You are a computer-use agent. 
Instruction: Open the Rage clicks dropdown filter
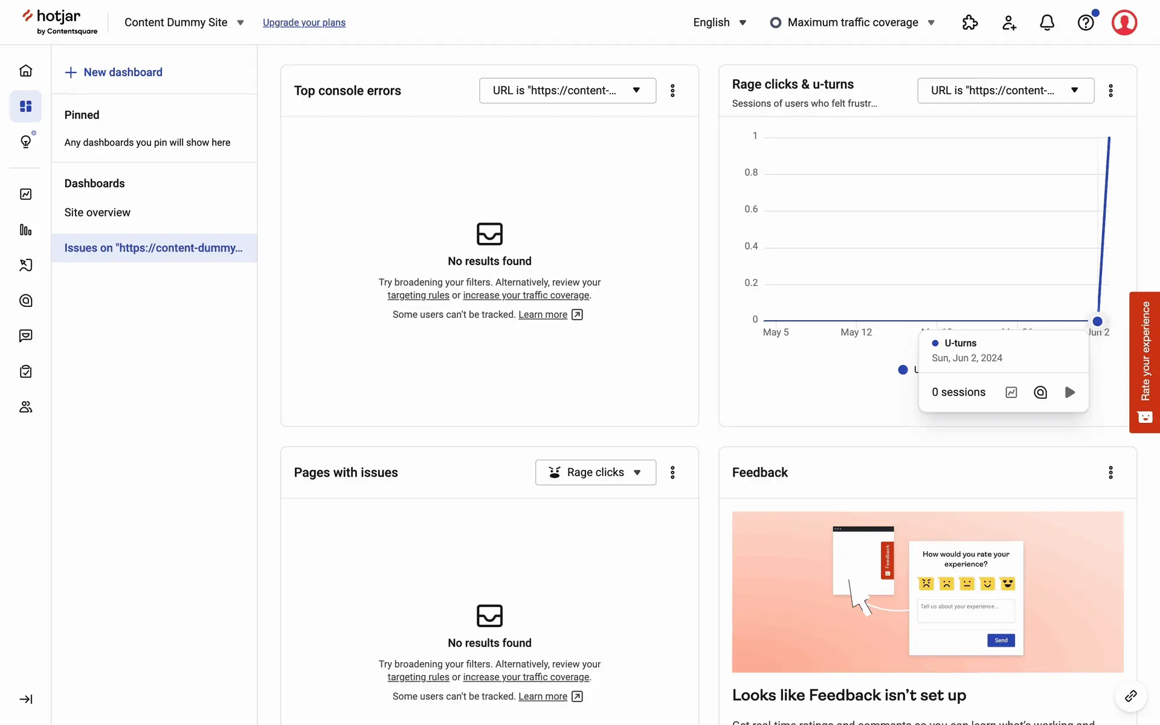tap(595, 472)
